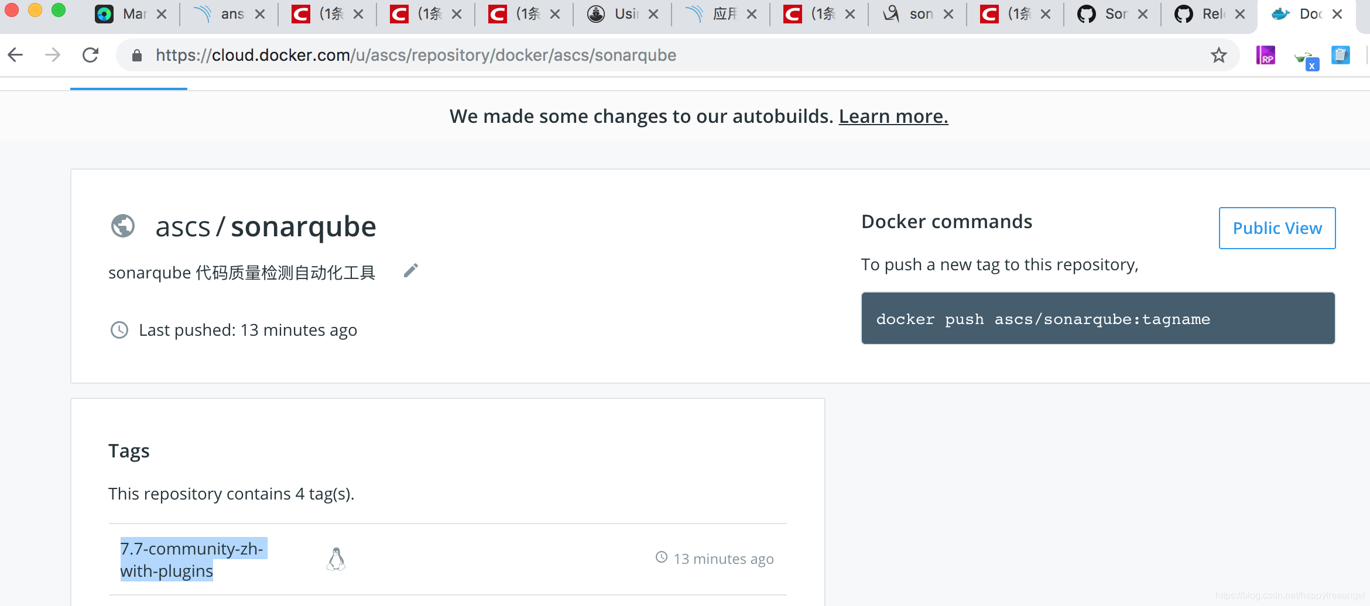Go forward with the browser forward arrow

pos(53,55)
